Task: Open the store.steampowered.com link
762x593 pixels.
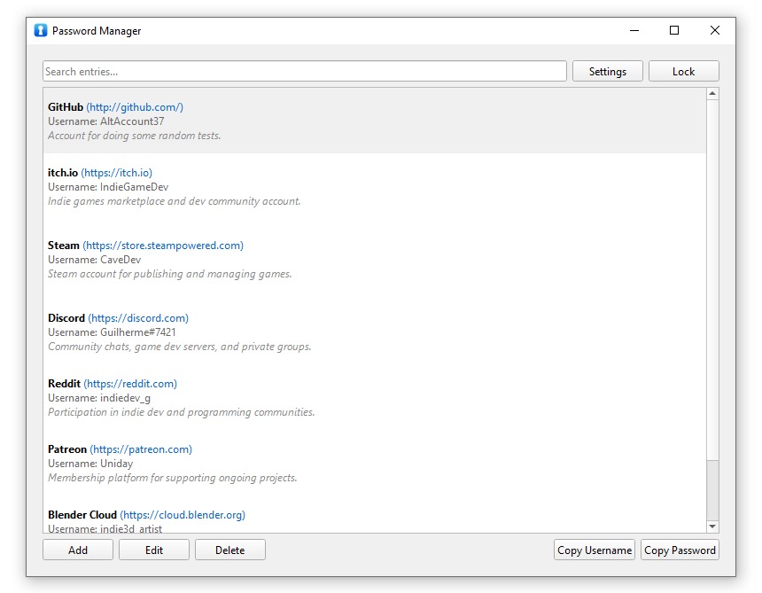Action: 163,246
